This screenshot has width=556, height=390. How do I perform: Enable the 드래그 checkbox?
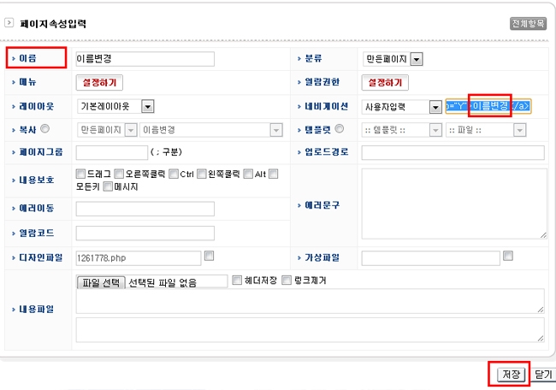pos(81,174)
